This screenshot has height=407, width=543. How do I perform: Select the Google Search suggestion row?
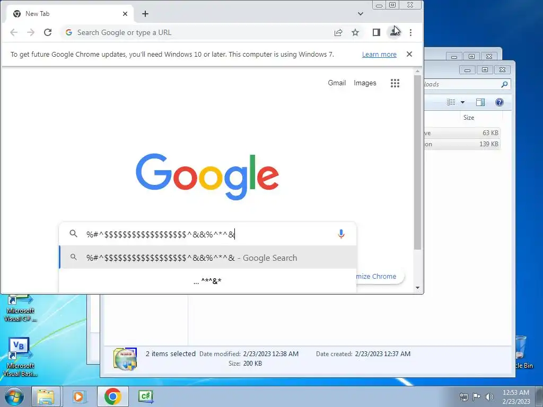(208, 258)
